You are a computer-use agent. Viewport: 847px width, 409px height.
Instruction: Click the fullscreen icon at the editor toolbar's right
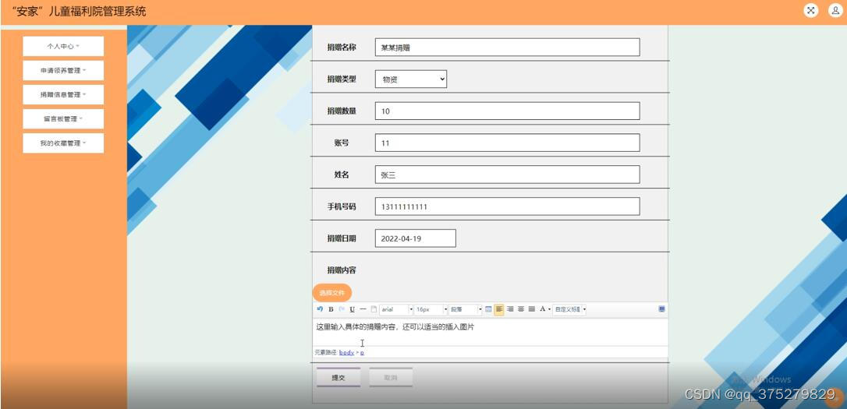pyautogui.click(x=662, y=309)
